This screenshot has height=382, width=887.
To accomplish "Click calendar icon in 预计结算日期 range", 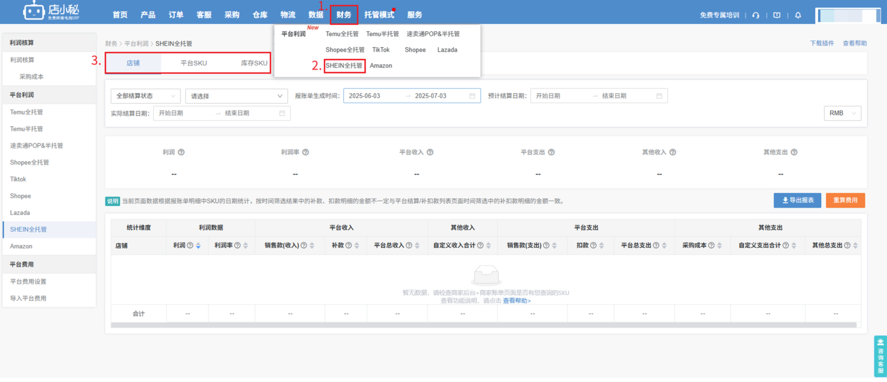I will tap(659, 96).
